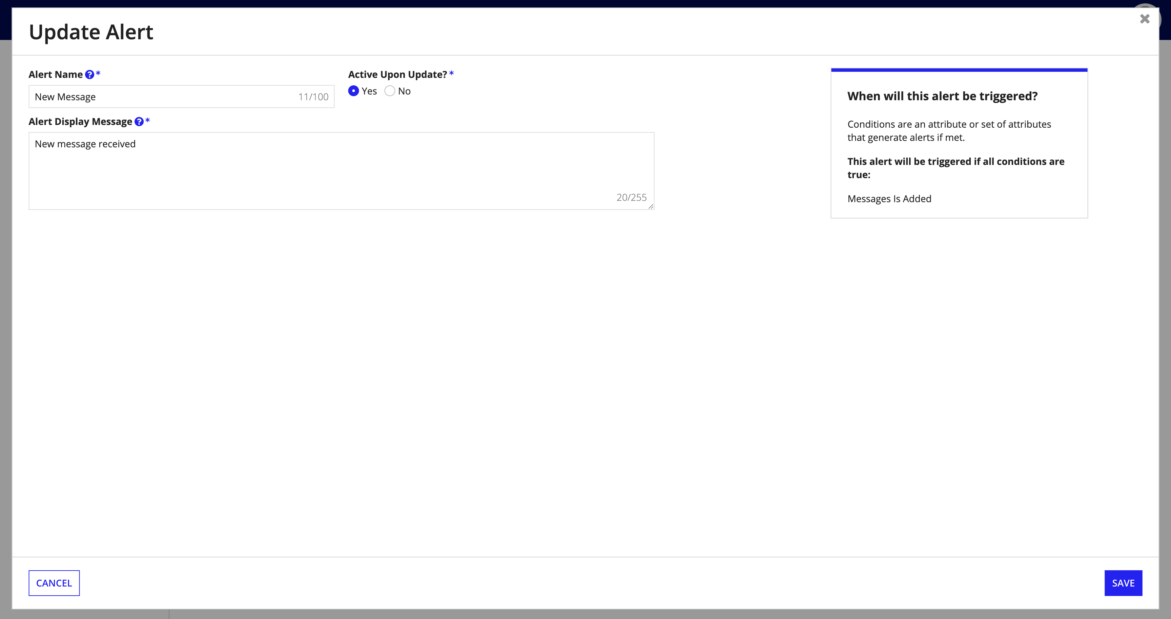Image resolution: width=1171 pixels, height=619 pixels.
Task: Open the Alert Display Message help icon
Action: [x=139, y=122]
